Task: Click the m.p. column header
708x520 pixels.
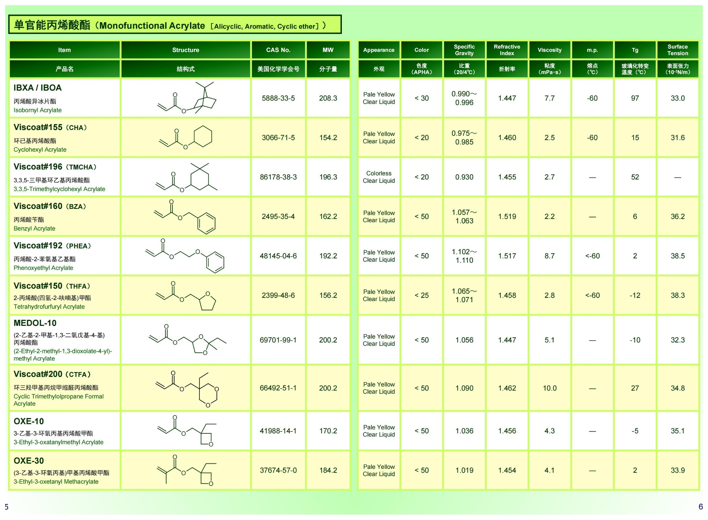Action: (592, 50)
